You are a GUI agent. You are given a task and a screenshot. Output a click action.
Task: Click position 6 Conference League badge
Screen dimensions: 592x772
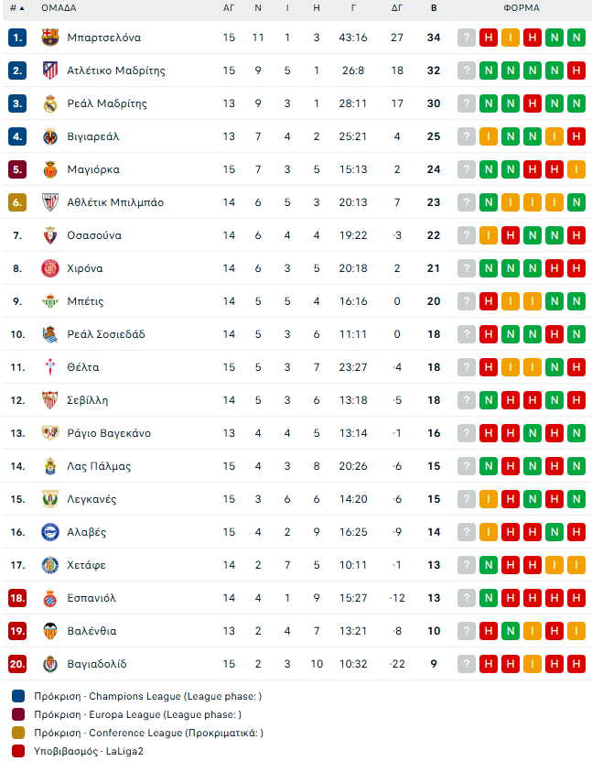click(17, 202)
